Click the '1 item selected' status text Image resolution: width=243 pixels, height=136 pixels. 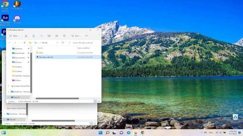click(24, 102)
